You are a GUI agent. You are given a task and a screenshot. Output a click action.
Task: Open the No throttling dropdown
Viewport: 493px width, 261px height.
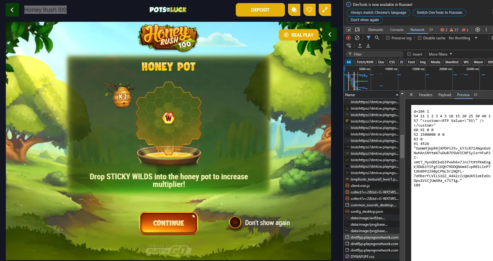463,38
